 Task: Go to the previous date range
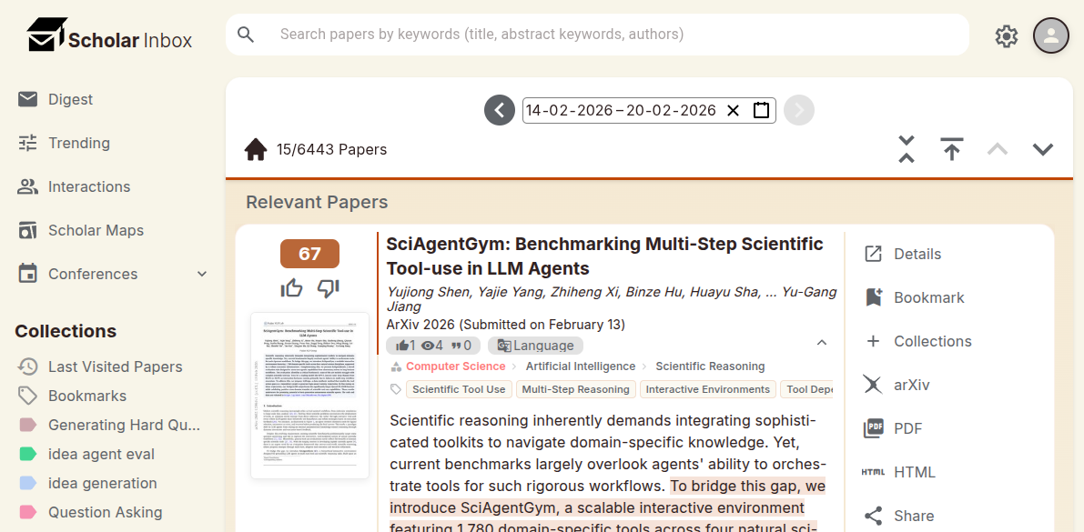point(500,111)
